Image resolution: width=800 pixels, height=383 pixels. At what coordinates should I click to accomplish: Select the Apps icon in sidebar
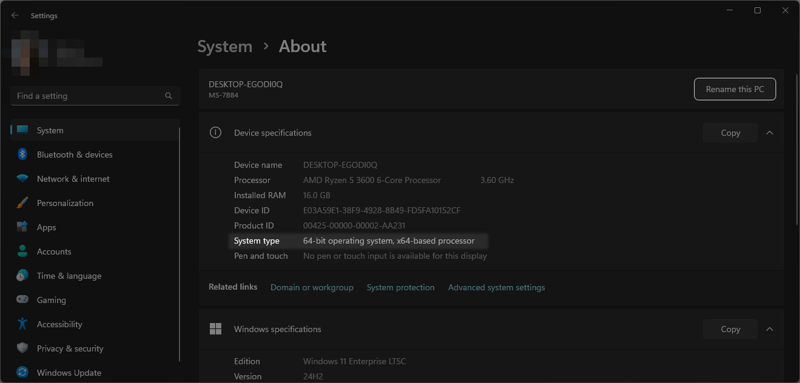pyautogui.click(x=22, y=227)
